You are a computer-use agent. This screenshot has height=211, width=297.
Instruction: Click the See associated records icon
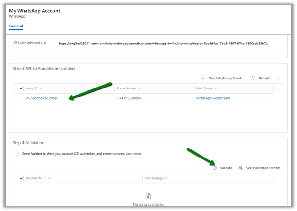pyautogui.click(x=241, y=168)
